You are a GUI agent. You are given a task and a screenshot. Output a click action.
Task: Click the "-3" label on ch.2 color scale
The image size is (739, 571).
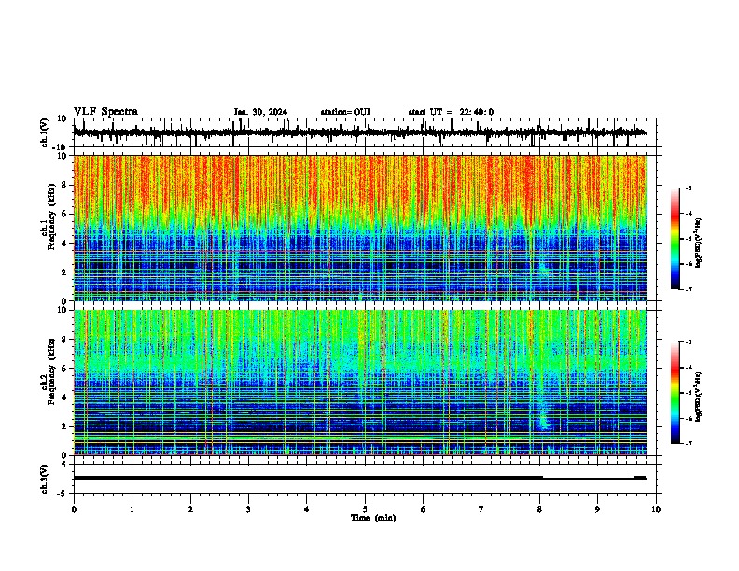coord(689,342)
